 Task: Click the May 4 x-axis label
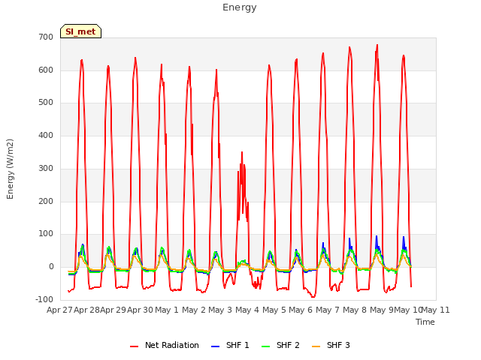(247, 310)
